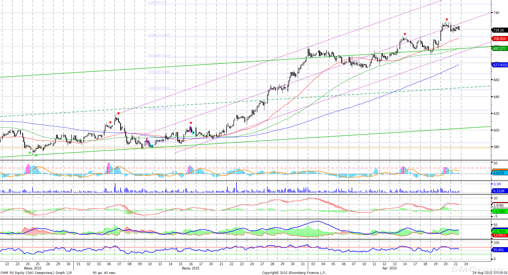
Task: Click the Copyright 2015 Bloomberg Finance L.P. text
Action: tap(294, 273)
